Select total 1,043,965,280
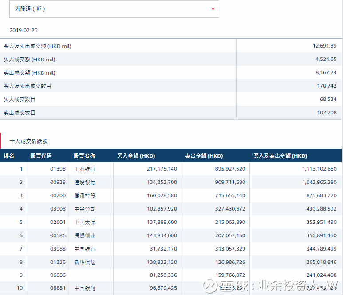The height and width of the screenshot is (295, 343). pos(319,182)
